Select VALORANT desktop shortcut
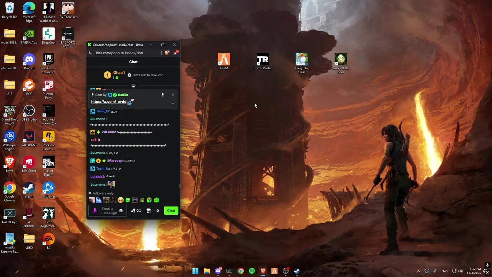This screenshot has width=492, height=277. (29, 139)
